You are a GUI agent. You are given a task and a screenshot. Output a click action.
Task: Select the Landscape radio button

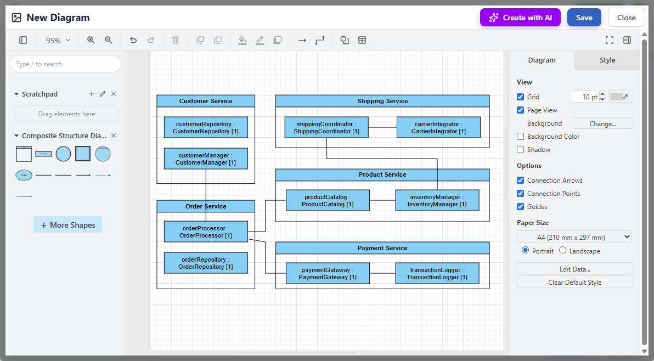click(562, 250)
